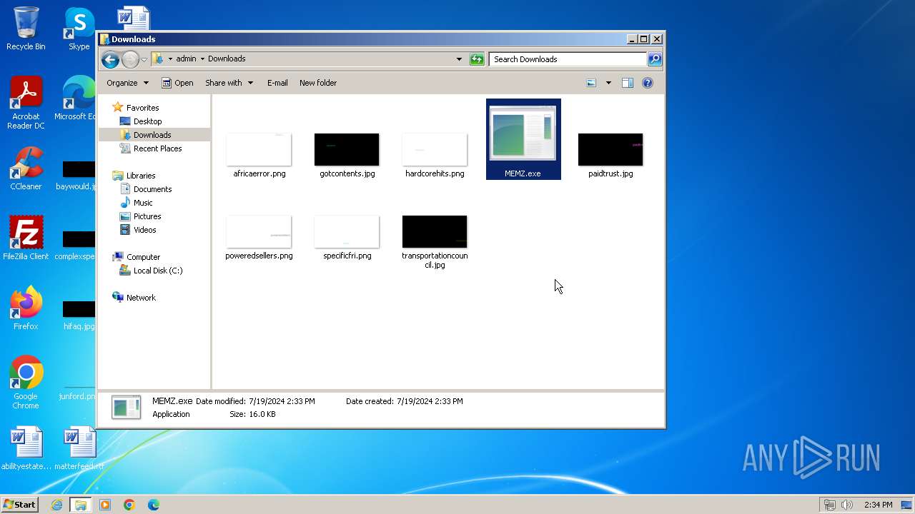Click the Skype desktop shortcut
The image size is (915, 514).
[79, 29]
